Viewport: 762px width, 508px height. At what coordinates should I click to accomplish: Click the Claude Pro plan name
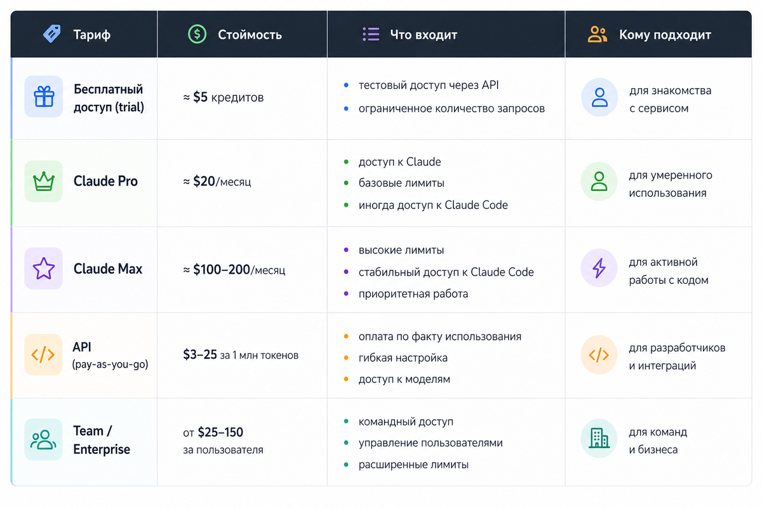[105, 181]
